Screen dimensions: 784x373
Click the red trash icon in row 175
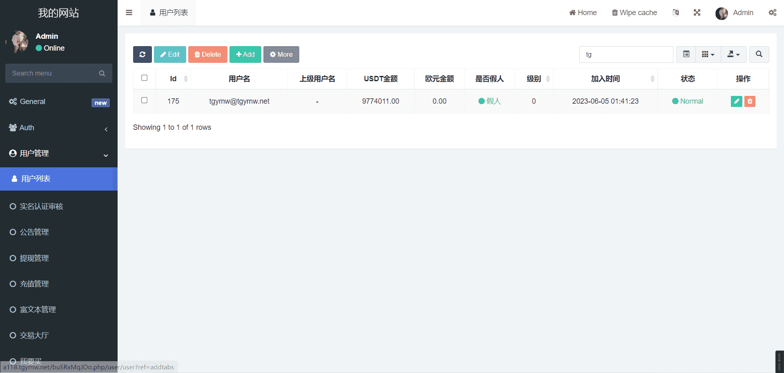coord(750,101)
